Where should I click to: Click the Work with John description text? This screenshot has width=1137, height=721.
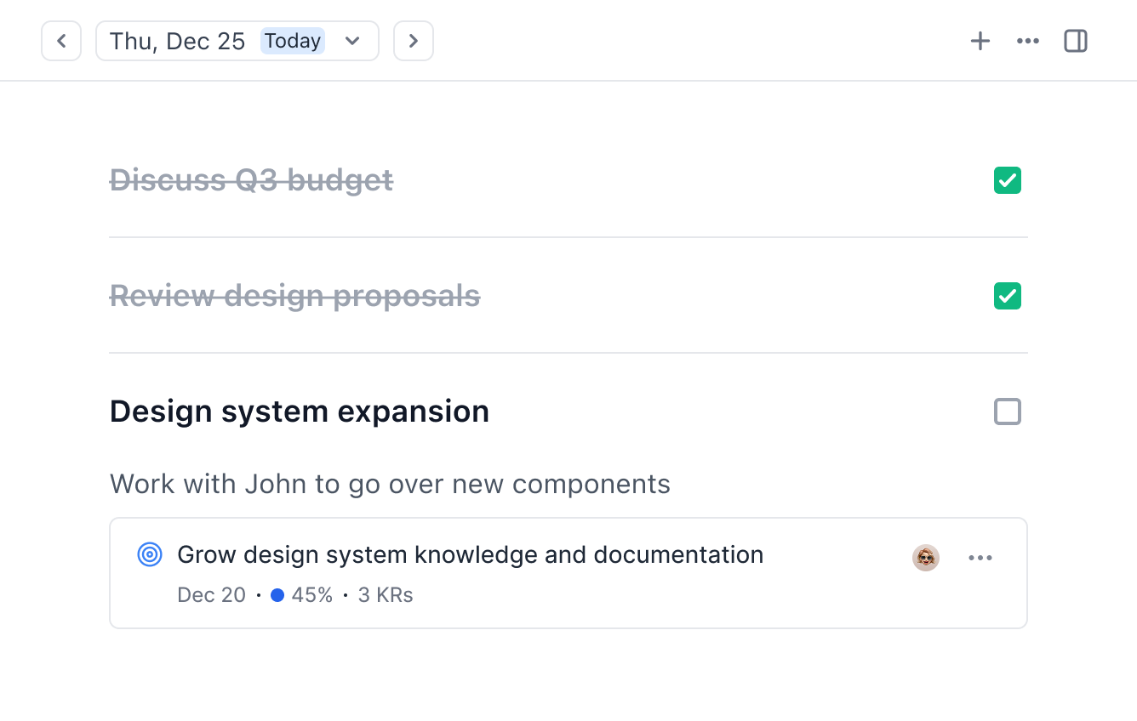(x=390, y=484)
